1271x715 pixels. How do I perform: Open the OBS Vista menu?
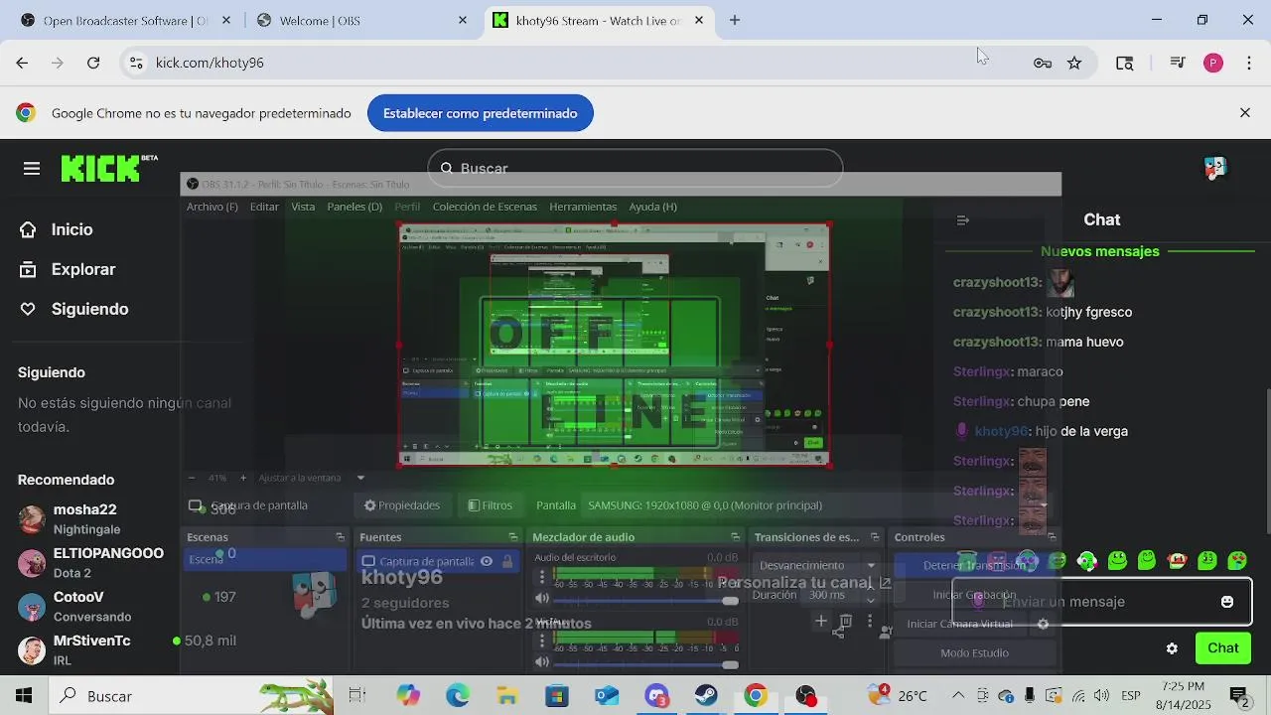(303, 207)
